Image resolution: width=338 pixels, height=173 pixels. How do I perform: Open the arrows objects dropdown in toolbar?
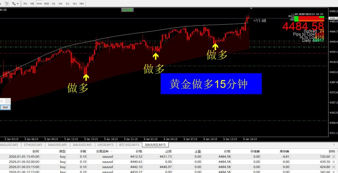coord(15,4)
